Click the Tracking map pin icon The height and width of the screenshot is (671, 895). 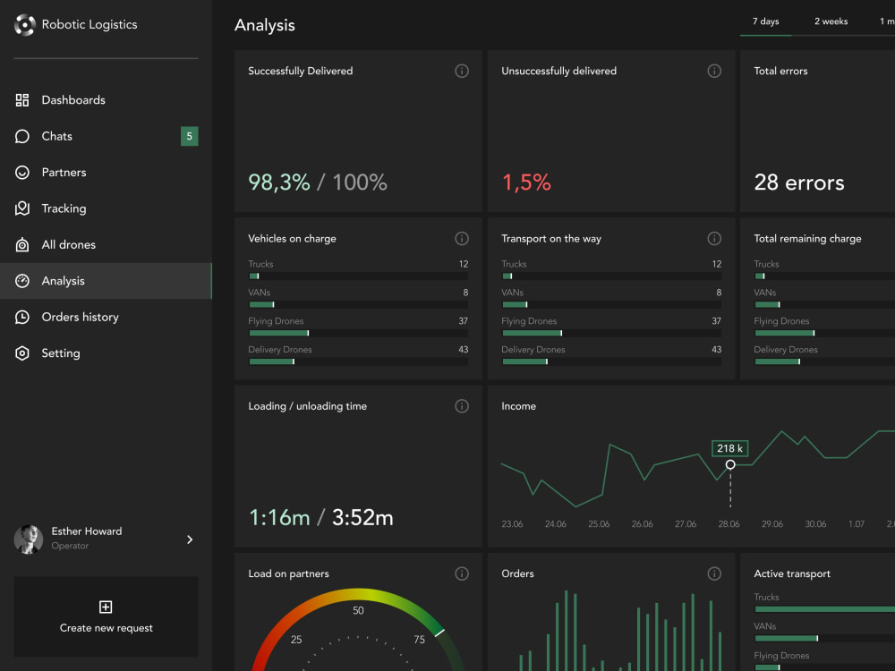(22, 208)
